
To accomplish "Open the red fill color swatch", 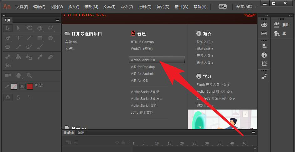I will (30, 86).
